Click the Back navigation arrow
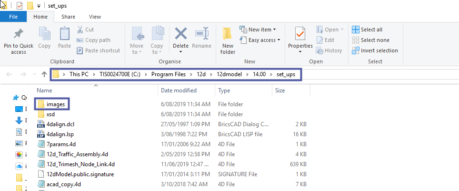Viewport: 459px width, 191px height. 9,74
